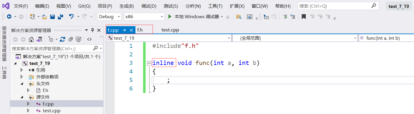
Task: Click the home icon in Solution Explorer toolbar
Action: click(31, 39)
